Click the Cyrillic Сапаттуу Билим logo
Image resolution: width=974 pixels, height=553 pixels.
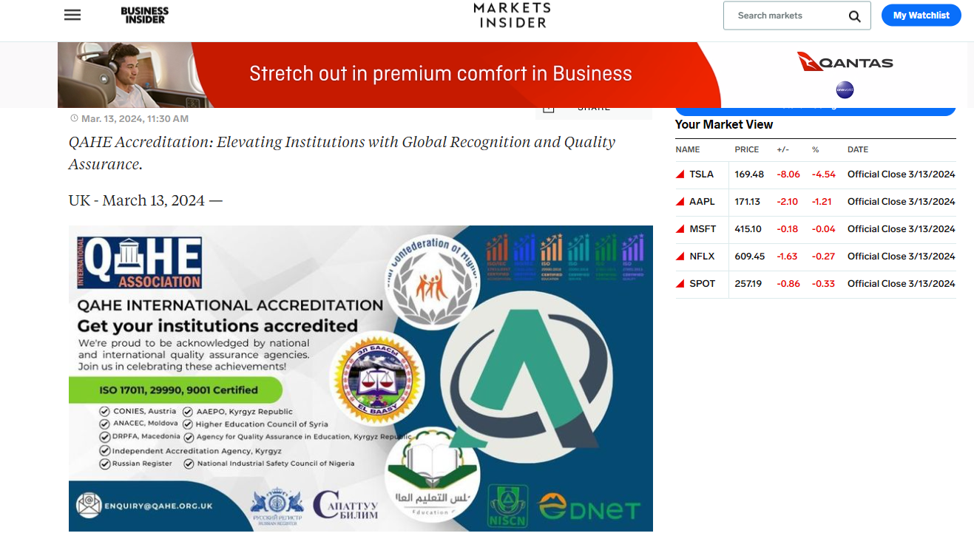click(345, 505)
